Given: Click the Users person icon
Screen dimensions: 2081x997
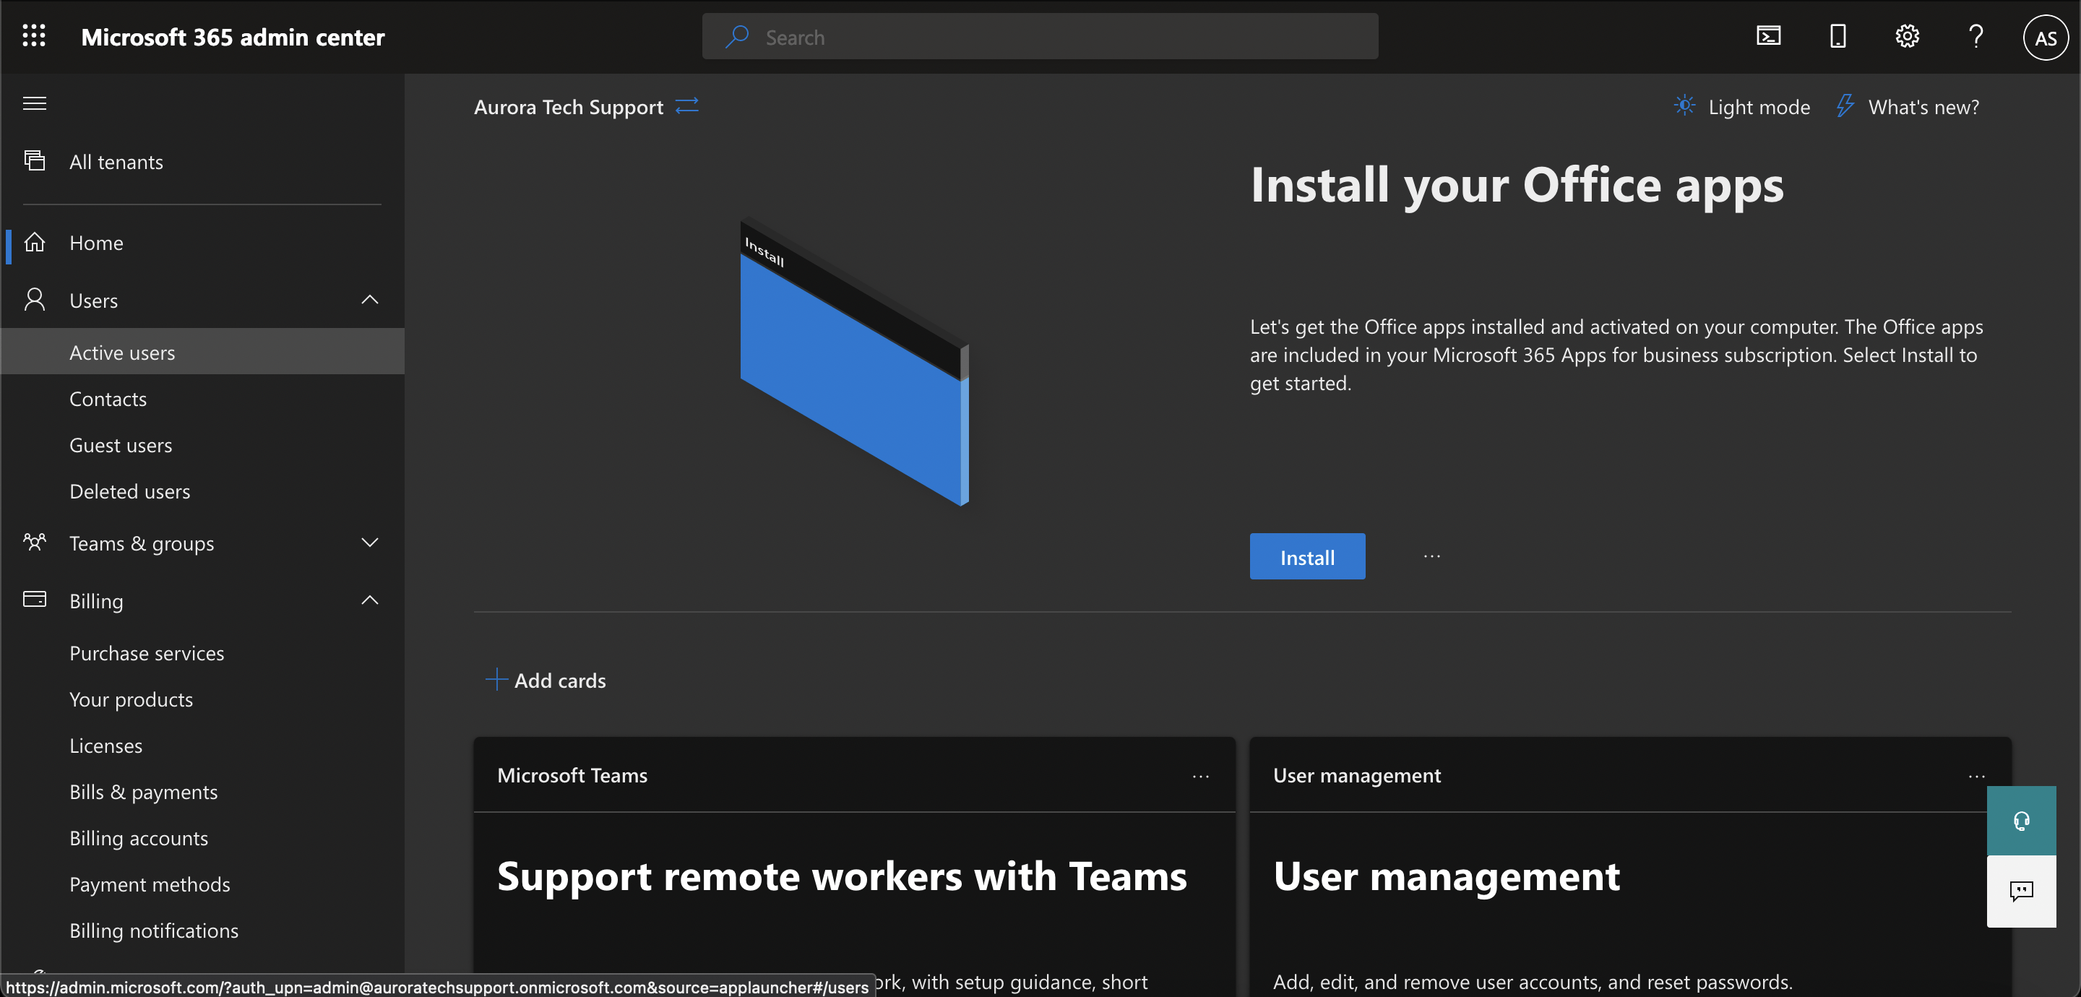Looking at the screenshot, I should (x=34, y=300).
